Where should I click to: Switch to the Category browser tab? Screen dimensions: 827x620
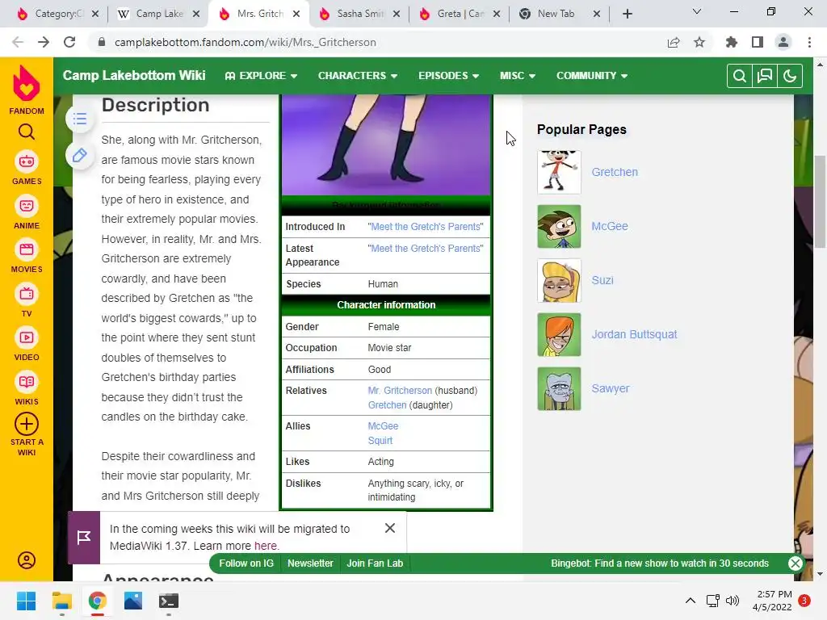[x=58, y=14]
